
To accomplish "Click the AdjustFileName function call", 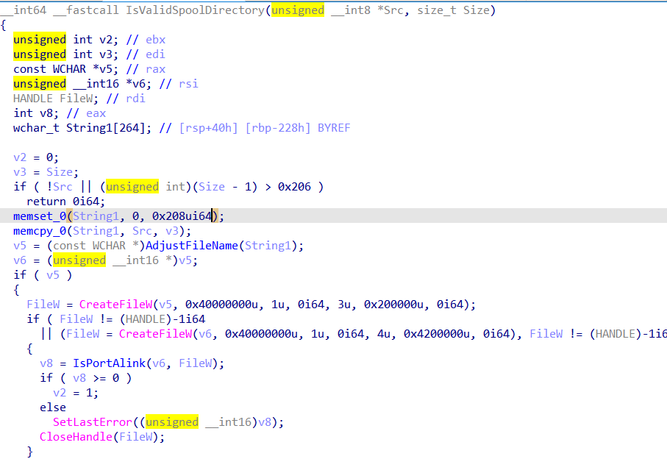I will pos(192,246).
